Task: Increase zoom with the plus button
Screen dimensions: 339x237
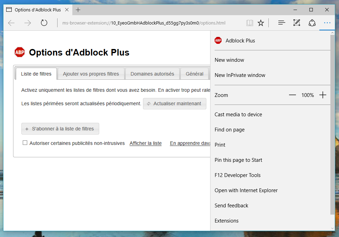Action: (x=323, y=95)
